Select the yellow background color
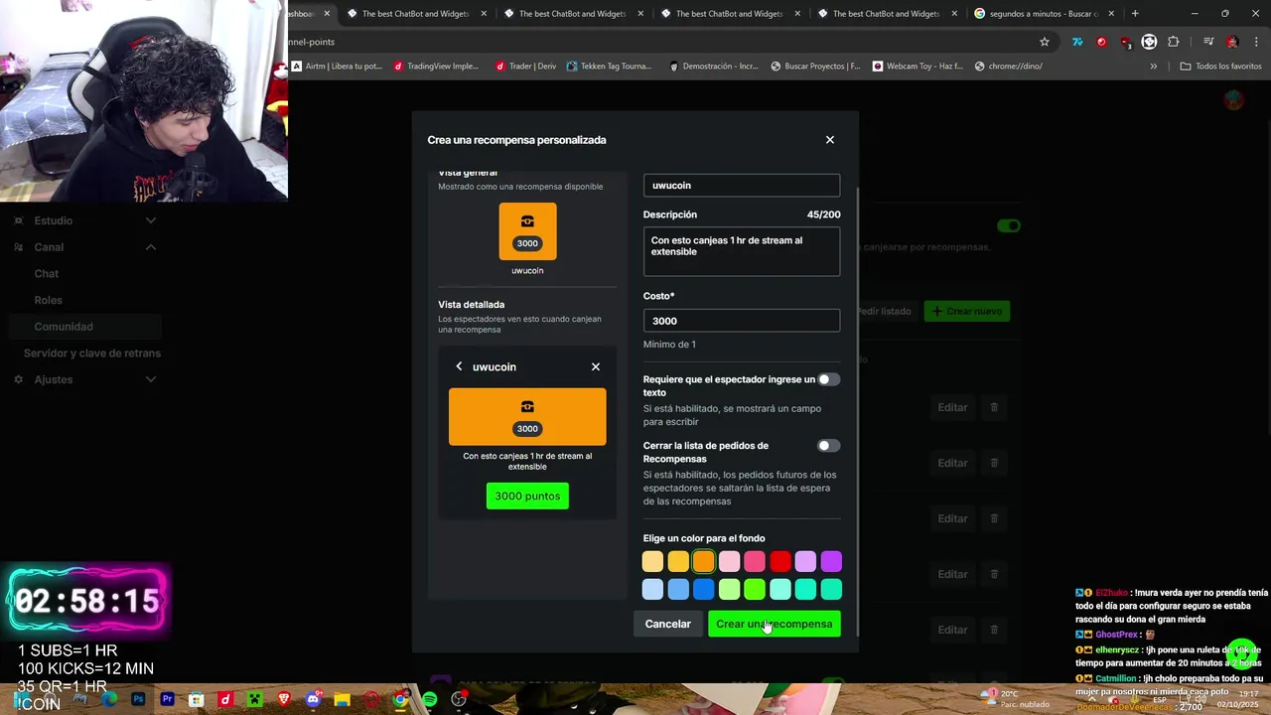This screenshot has height=715, width=1271. coord(678,562)
